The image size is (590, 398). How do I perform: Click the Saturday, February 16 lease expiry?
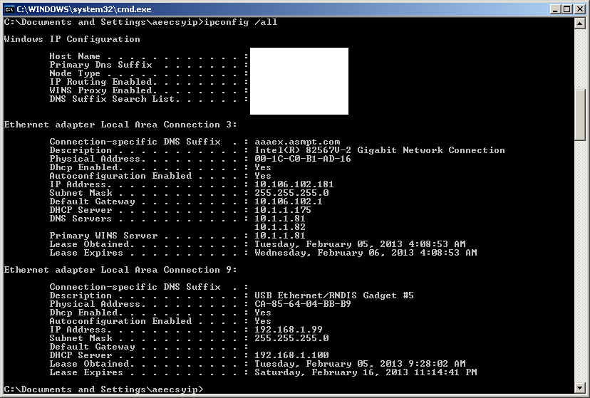(x=366, y=372)
